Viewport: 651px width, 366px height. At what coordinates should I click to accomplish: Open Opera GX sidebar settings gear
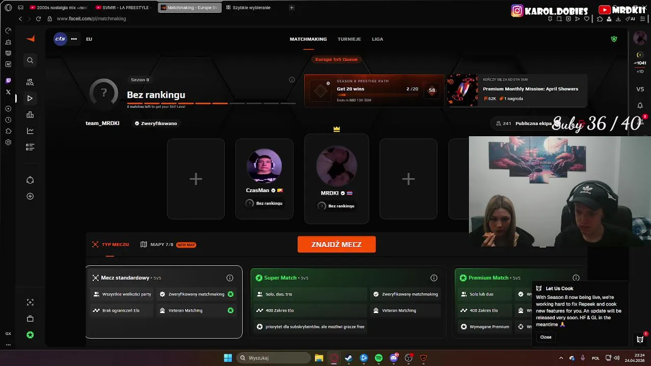[x=8, y=142]
